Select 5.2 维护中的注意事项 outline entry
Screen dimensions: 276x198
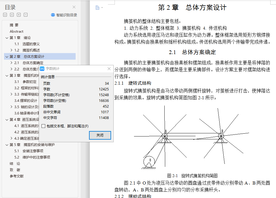coord(32,157)
